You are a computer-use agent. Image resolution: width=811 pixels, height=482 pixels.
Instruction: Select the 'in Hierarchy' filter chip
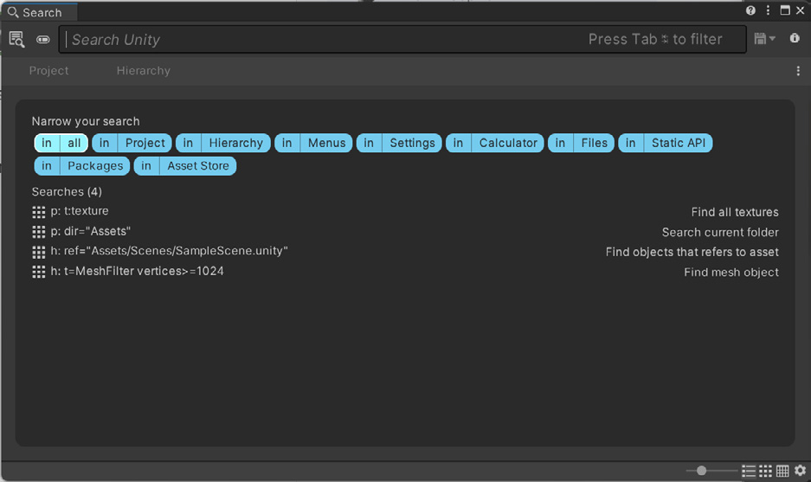click(x=223, y=143)
